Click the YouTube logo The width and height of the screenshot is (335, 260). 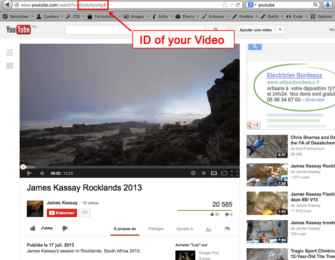(19, 30)
